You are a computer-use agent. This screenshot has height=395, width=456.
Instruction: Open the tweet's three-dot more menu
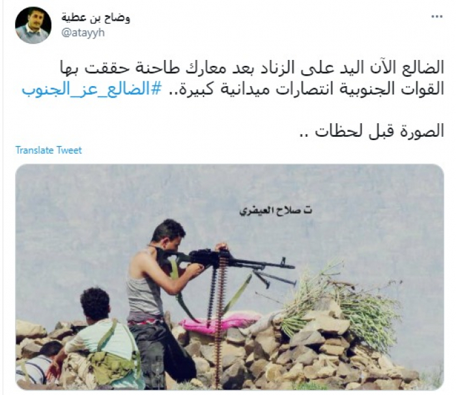(436, 17)
